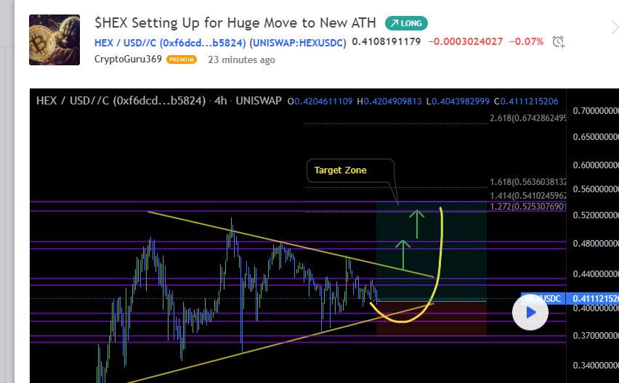Screen dimensions: 619x383
Task: Click the chart's 4h interval label
Action: (x=221, y=101)
